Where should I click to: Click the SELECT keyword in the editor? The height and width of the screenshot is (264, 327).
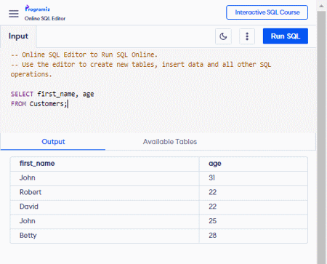click(x=22, y=94)
